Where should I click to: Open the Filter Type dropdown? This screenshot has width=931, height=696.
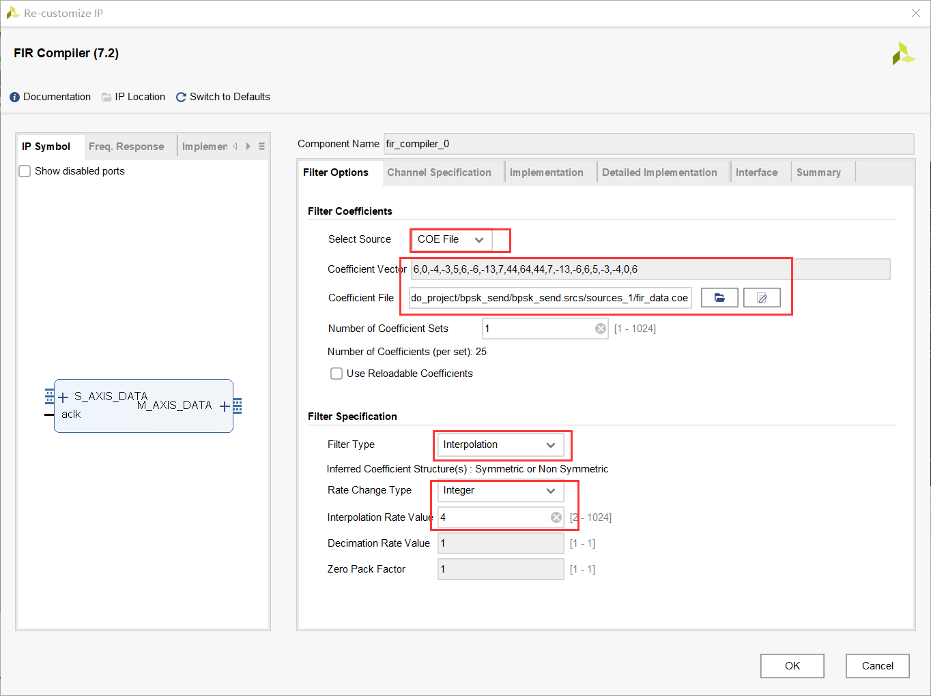(x=500, y=445)
